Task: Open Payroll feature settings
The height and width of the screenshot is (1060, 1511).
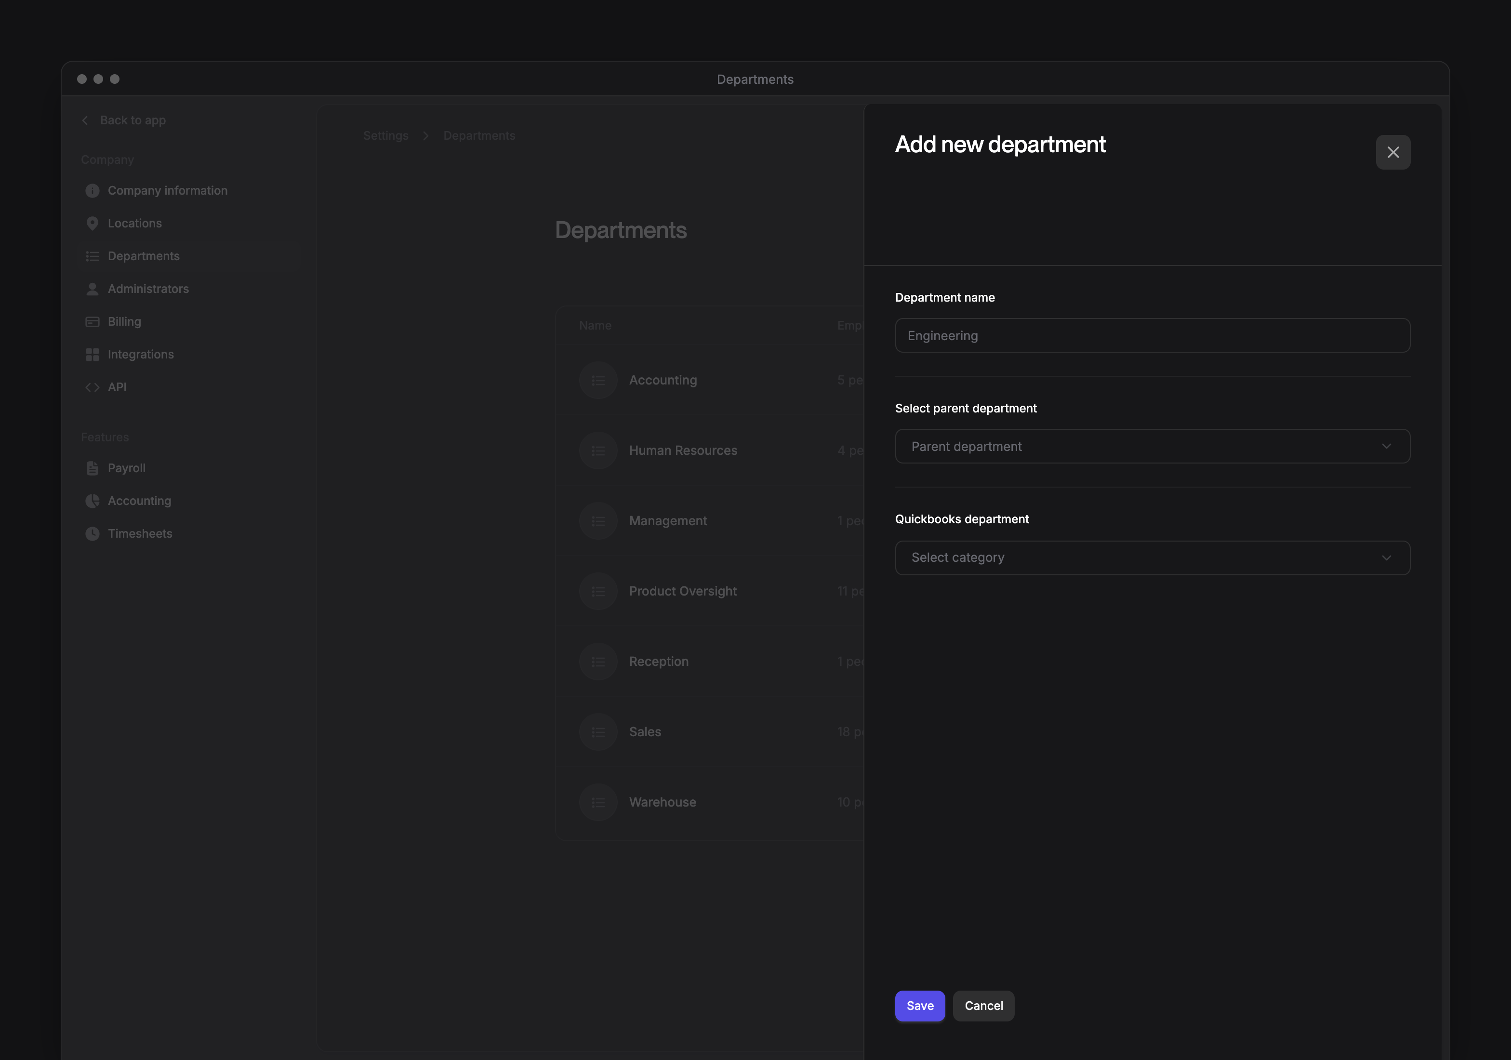Action: click(126, 468)
